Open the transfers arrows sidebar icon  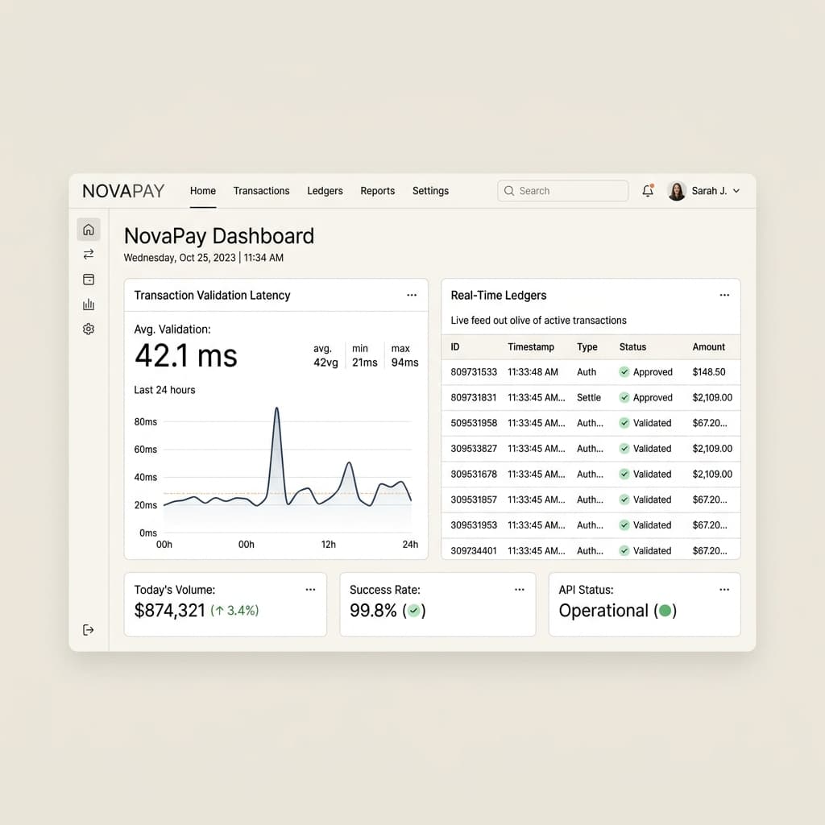tap(89, 254)
